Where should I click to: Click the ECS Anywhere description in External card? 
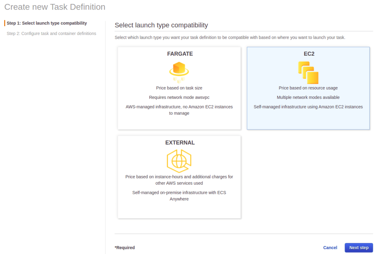click(x=179, y=196)
